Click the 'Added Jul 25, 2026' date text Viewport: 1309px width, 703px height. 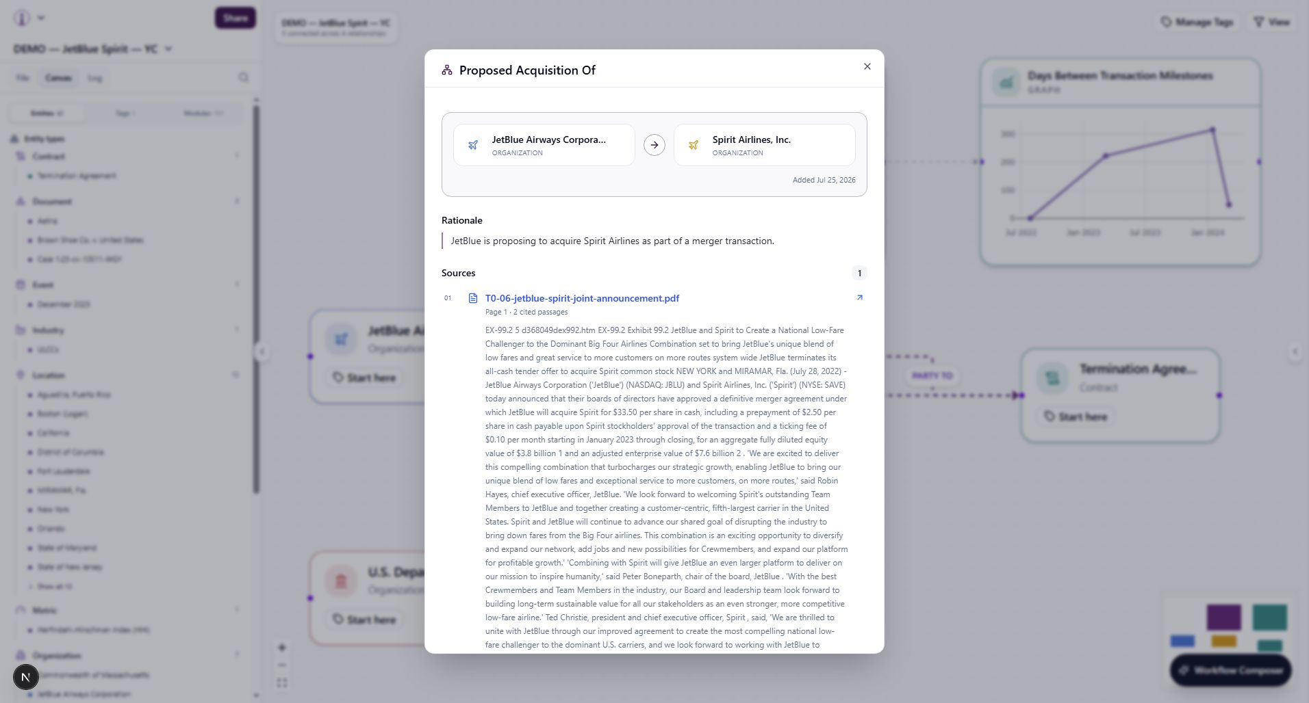point(824,180)
